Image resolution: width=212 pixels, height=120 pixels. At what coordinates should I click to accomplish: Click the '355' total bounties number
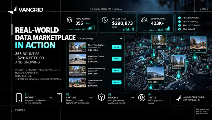[79, 23]
